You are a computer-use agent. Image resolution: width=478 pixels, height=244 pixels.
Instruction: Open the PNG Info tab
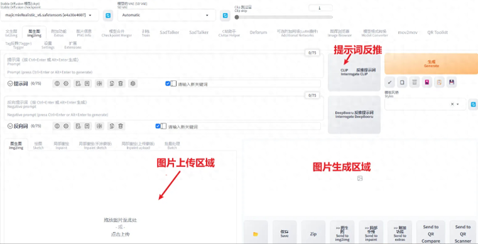point(84,33)
